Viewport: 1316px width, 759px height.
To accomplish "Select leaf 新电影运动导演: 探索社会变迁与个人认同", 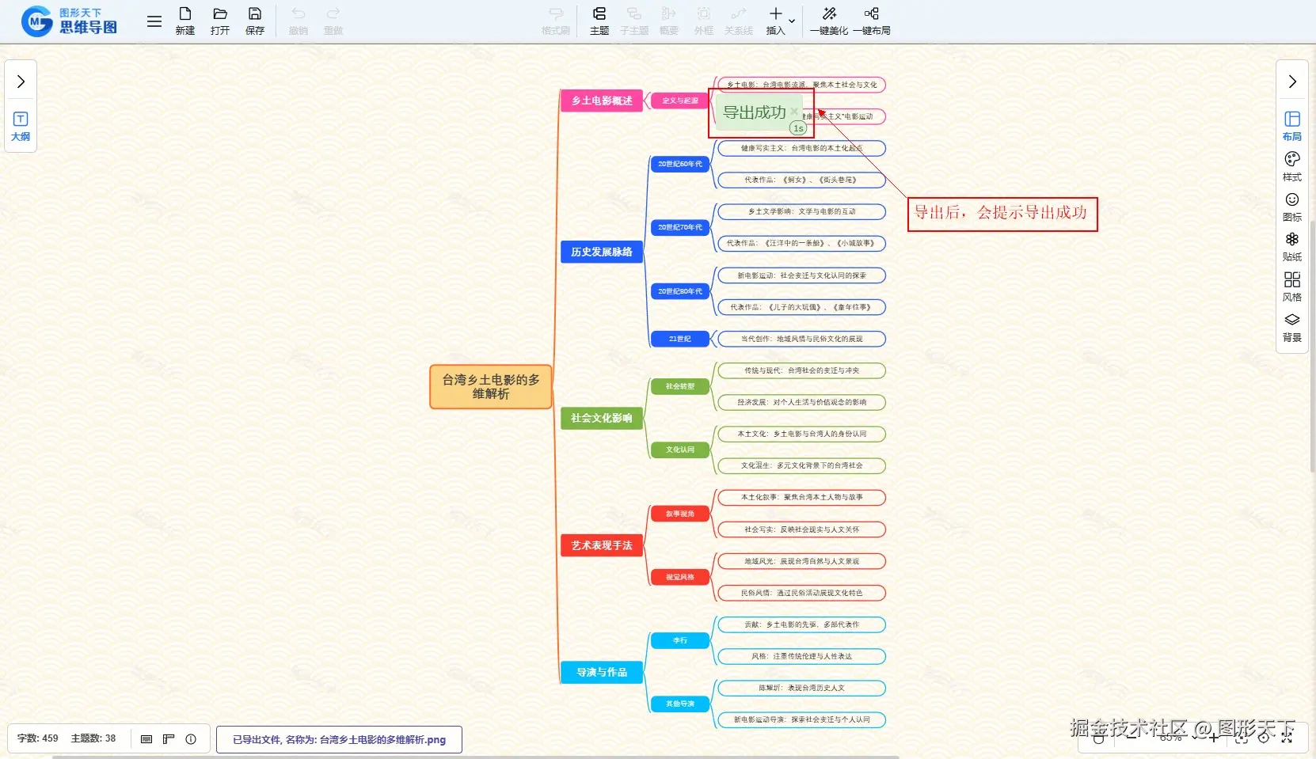I will [x=801, y=719].
